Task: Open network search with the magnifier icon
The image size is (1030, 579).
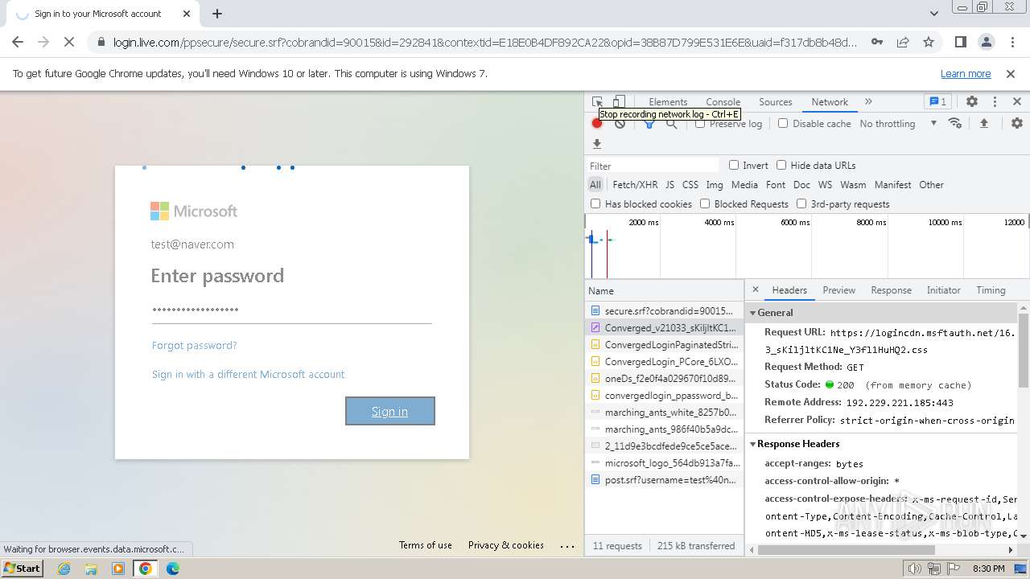Action: (671, 124)
